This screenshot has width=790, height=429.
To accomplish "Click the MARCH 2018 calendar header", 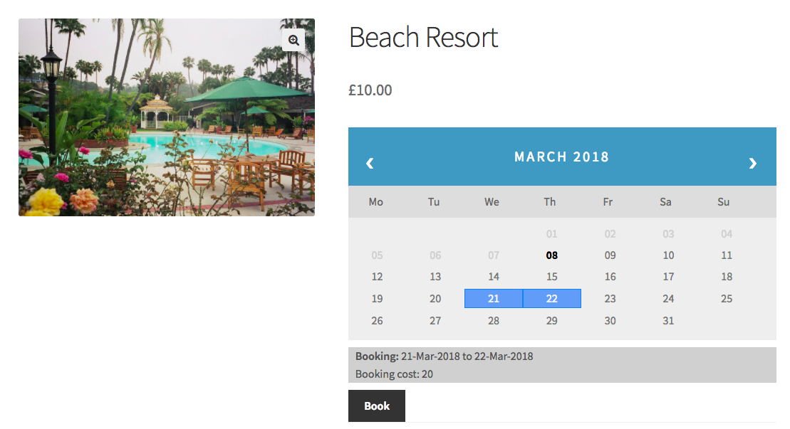I will click(x=561, y=157).
